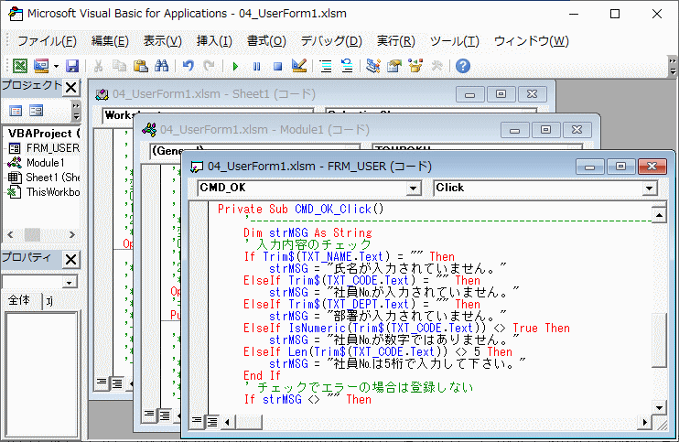Open the ツール(T) menu

click(x=455, y=41)
